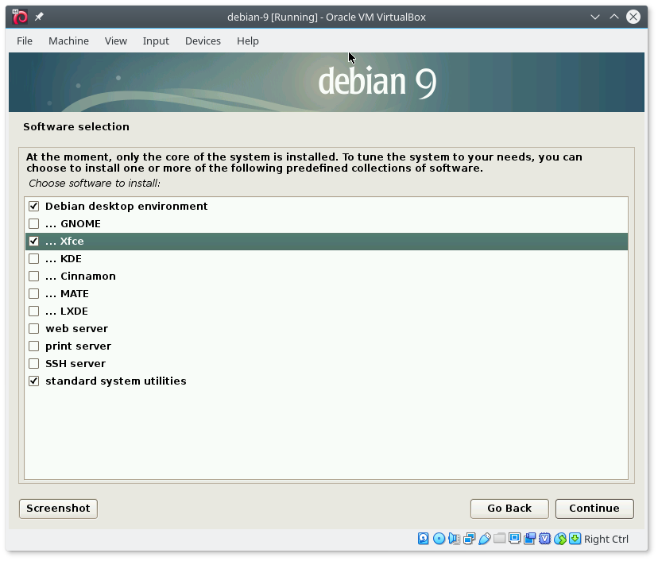Open the Devices menu
The height and width of the screenshot is (561, 658).
203,41
